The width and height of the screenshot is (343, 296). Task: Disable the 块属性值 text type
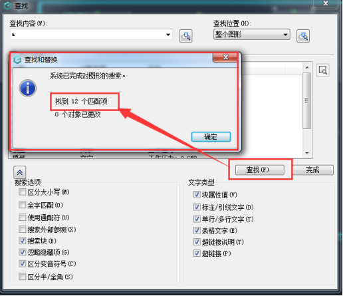pos(197,194)
